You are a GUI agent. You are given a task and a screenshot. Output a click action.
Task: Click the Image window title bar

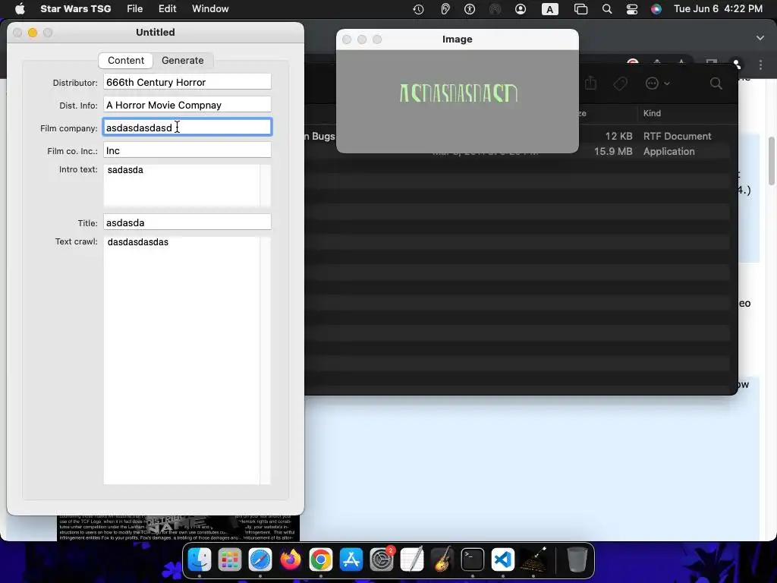457,39
